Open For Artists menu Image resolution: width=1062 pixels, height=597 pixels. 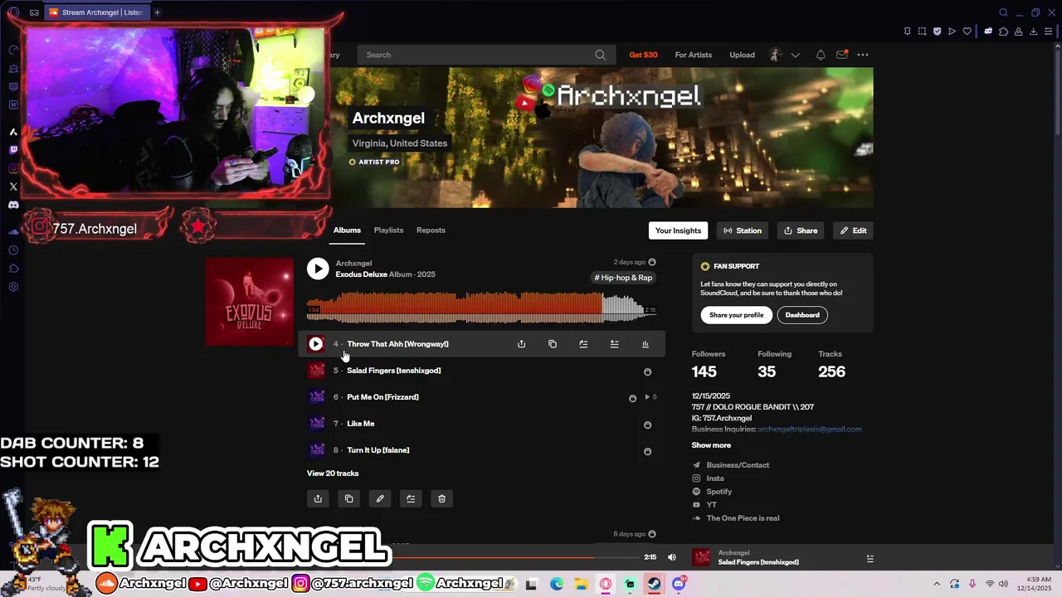click(x=693, y=55)
